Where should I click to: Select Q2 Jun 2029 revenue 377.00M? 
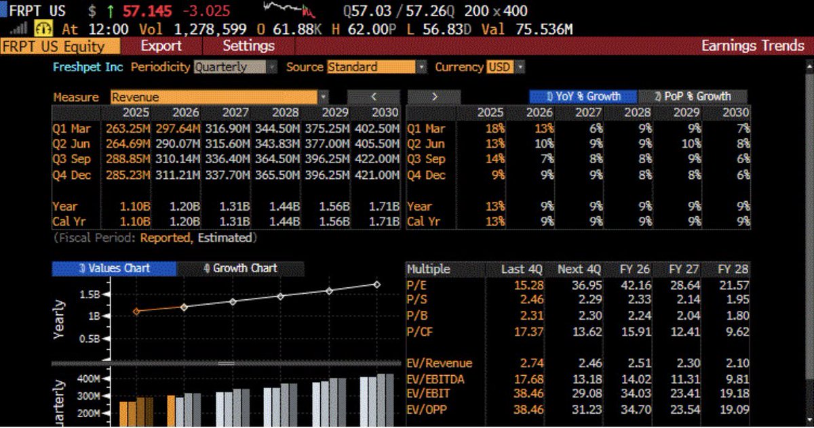[x=327, y=144]
